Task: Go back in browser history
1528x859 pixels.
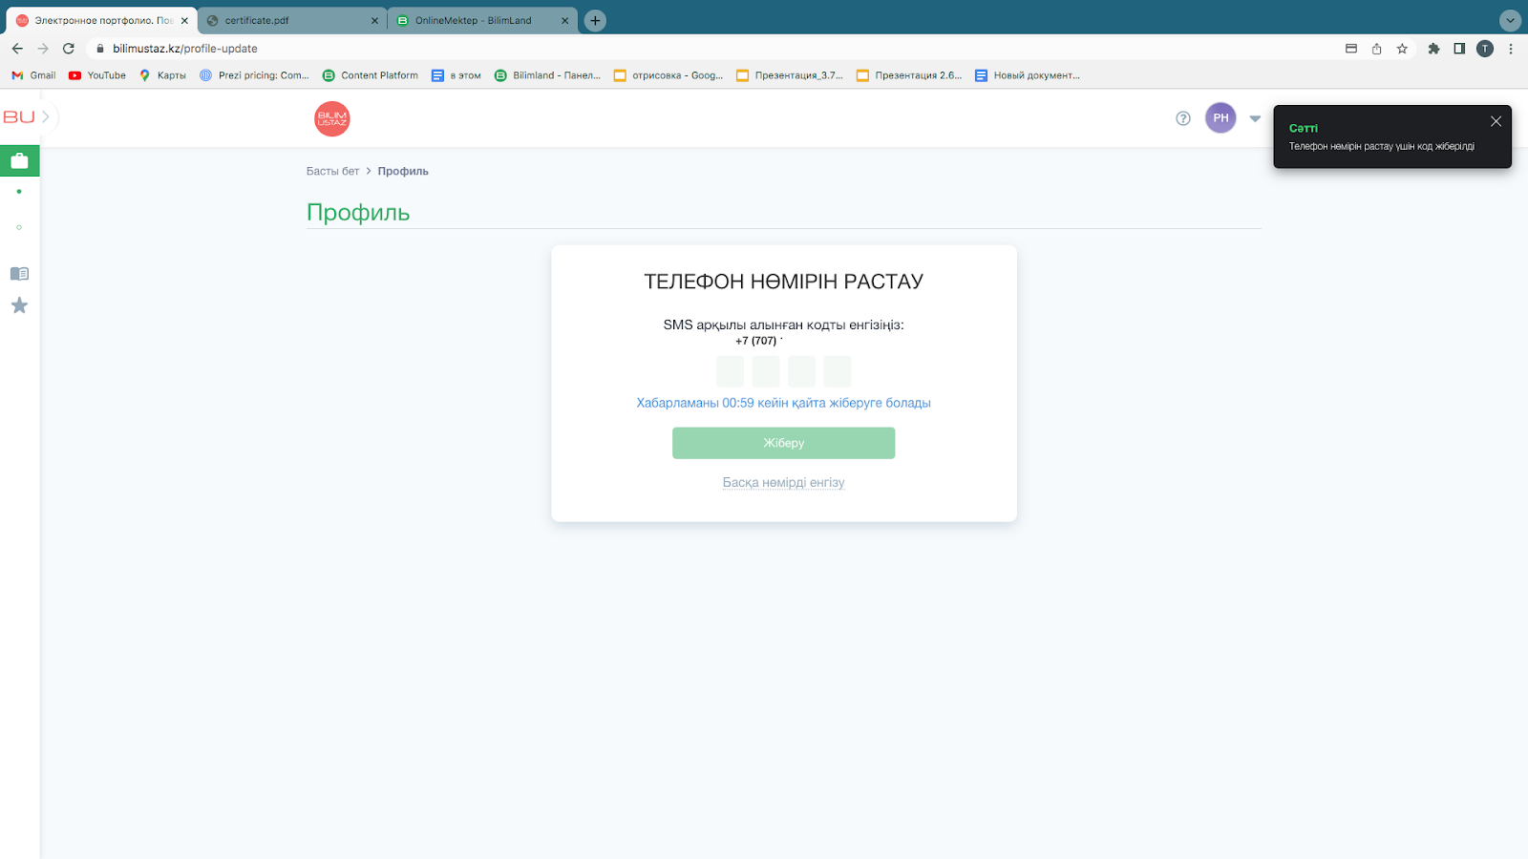Action: point(17,49)
